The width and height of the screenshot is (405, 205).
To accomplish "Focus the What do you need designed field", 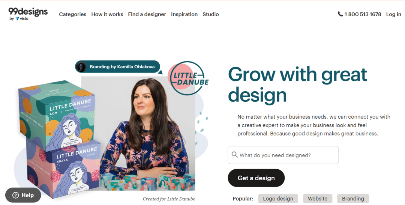I will [x=283, y=155].
